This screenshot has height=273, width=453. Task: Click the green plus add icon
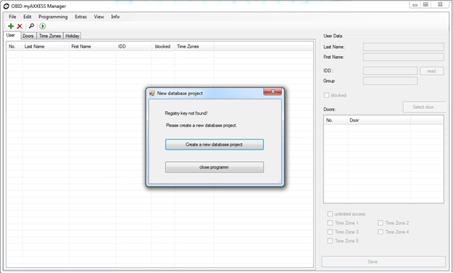pos(11,26)
